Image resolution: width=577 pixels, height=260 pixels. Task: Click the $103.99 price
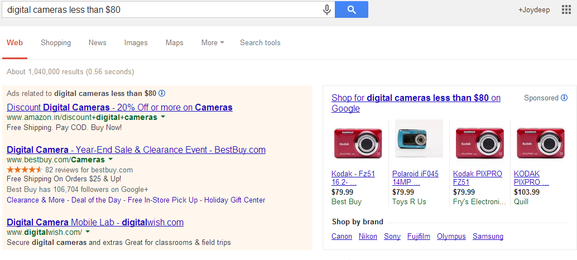pyautogui.click(x=527, y=192)
